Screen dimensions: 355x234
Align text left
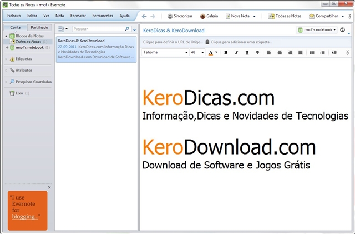point(269,52)
